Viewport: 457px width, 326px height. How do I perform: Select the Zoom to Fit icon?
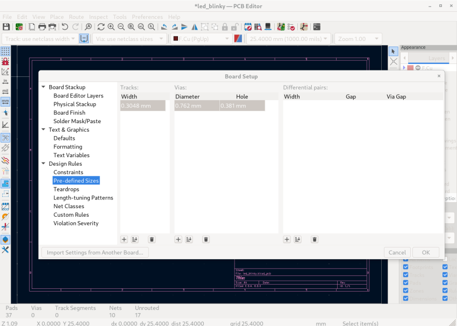point(131,27)
